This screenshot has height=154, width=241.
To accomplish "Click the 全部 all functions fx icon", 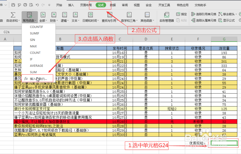I will 43,15.
